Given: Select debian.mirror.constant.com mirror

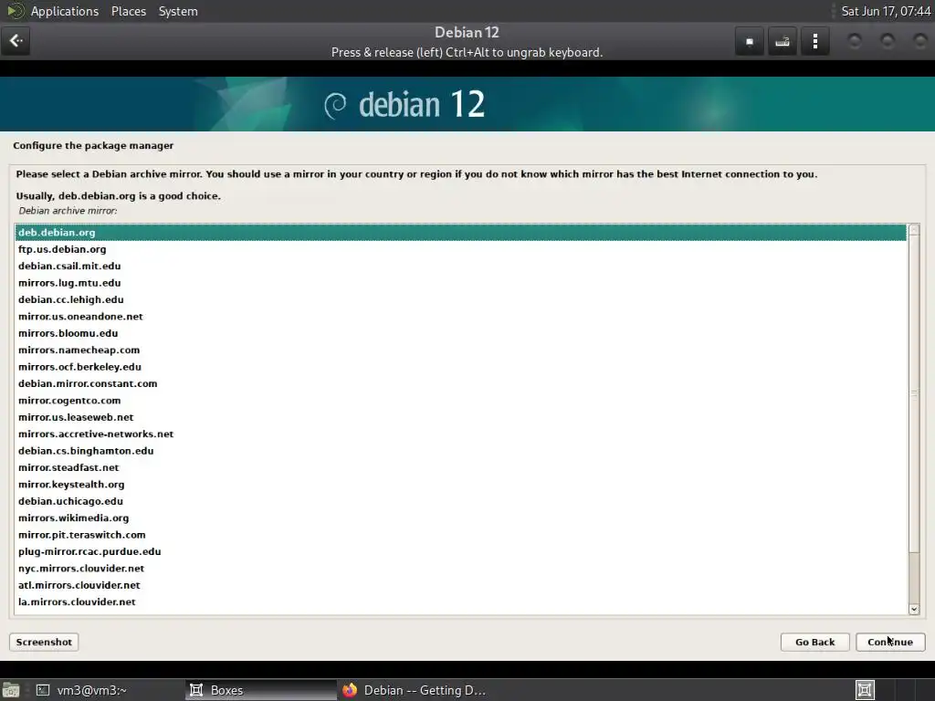Looking at the screenshot, I should (x=460, y=383).
